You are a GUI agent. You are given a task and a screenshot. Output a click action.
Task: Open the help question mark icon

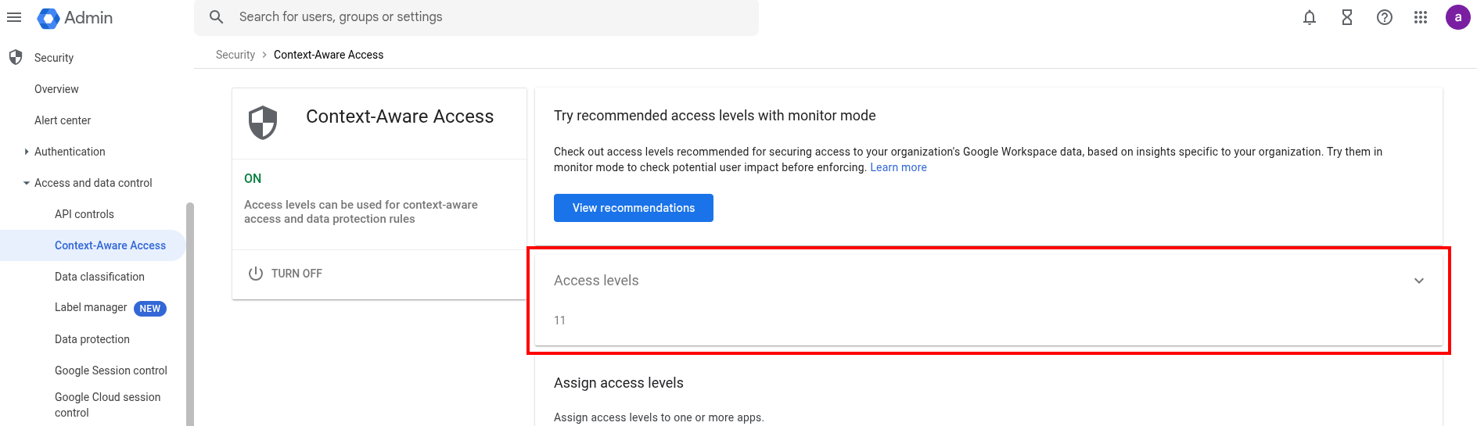1385,17
